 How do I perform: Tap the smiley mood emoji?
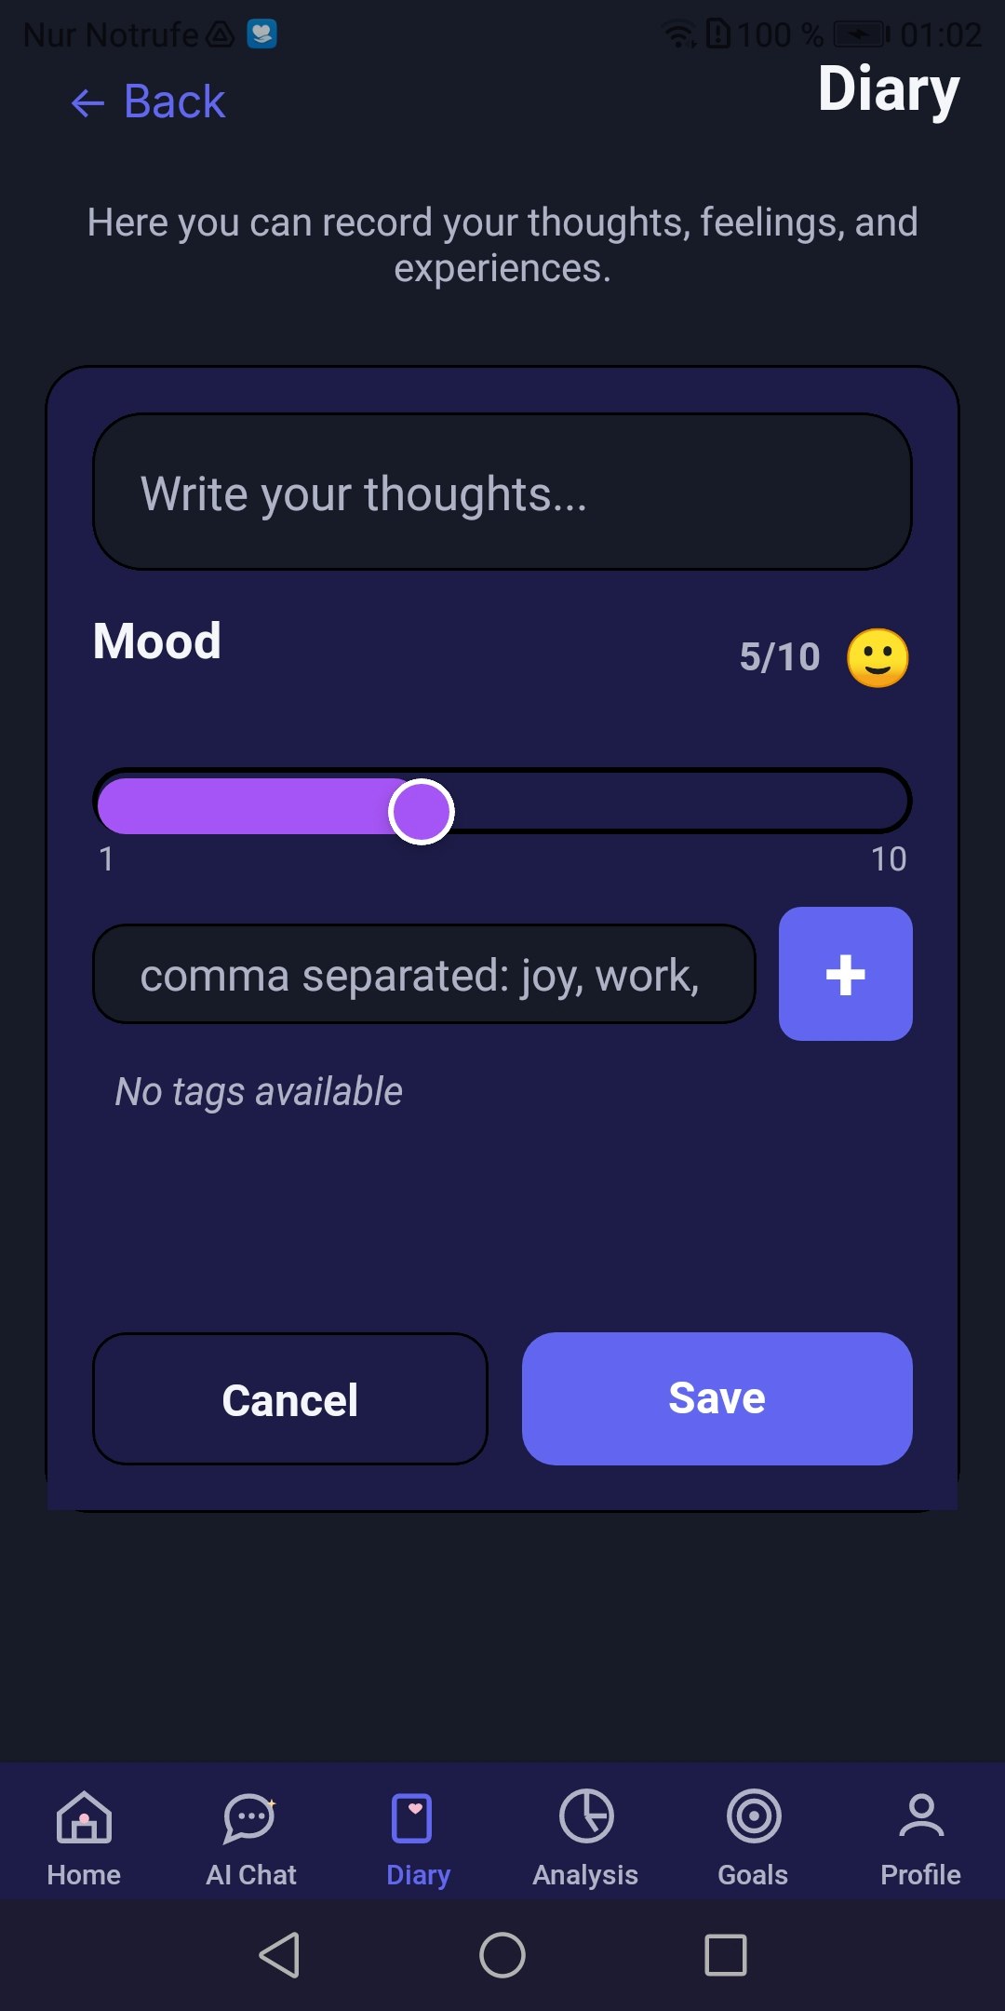tap(878, 657)
